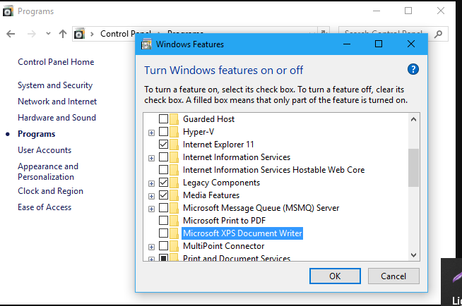Open recent locations dropdown arrow
The image size is (462, 306).
[48, 34]
